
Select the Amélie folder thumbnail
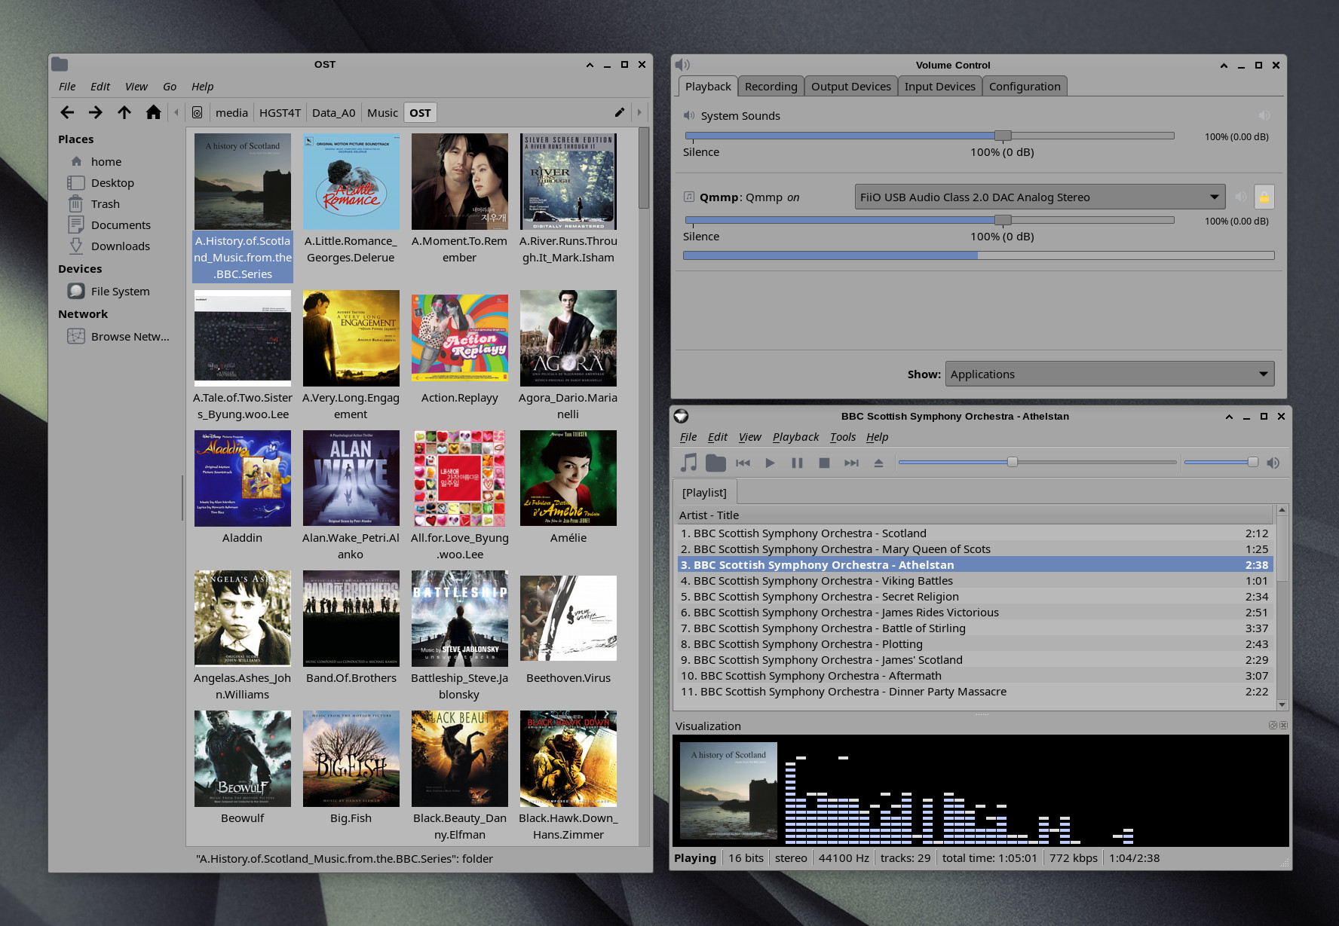pyautogui.click(x=568, y=478)
